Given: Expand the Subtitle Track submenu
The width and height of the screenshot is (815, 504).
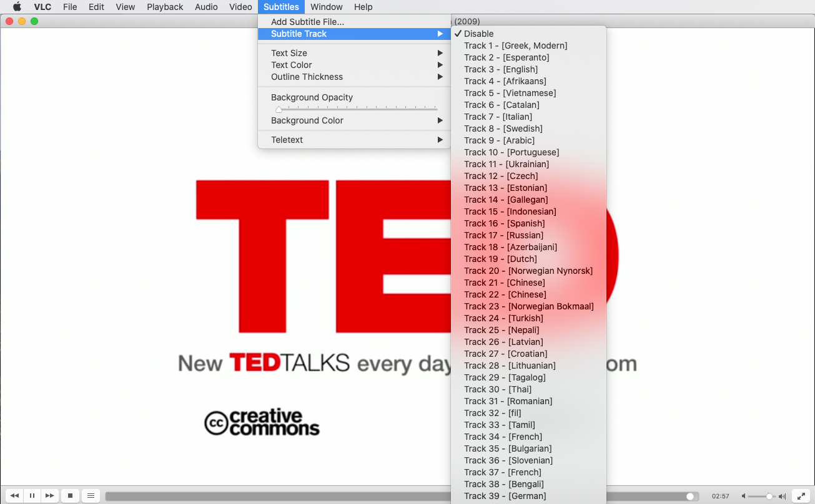Looking at the screenshot, I should pyautogui.click(x=354, y=34).
